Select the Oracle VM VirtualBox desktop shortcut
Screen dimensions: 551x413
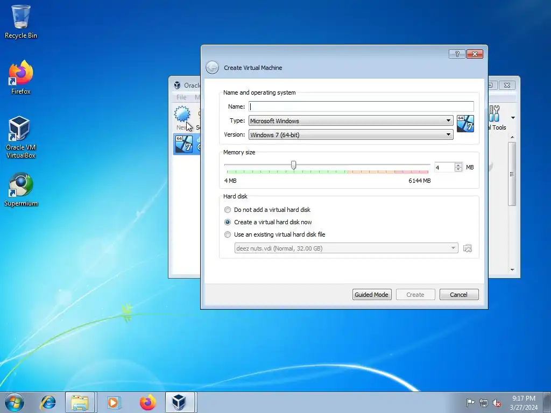[x=21, y=137]
